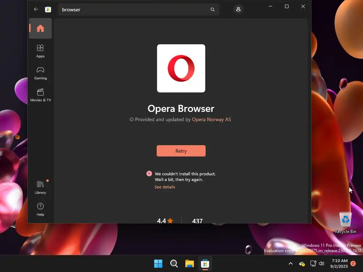Click the search field containing browser
Viewport: 363px width, 272px height.
[139, 10]
